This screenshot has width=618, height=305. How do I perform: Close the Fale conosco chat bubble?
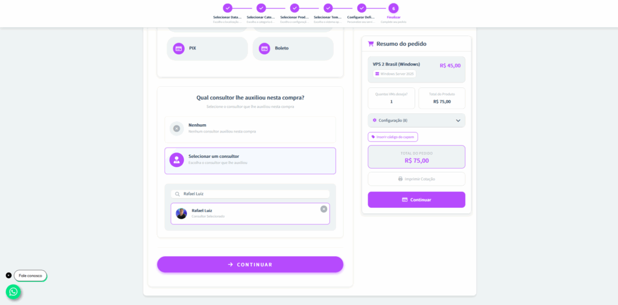8,275
